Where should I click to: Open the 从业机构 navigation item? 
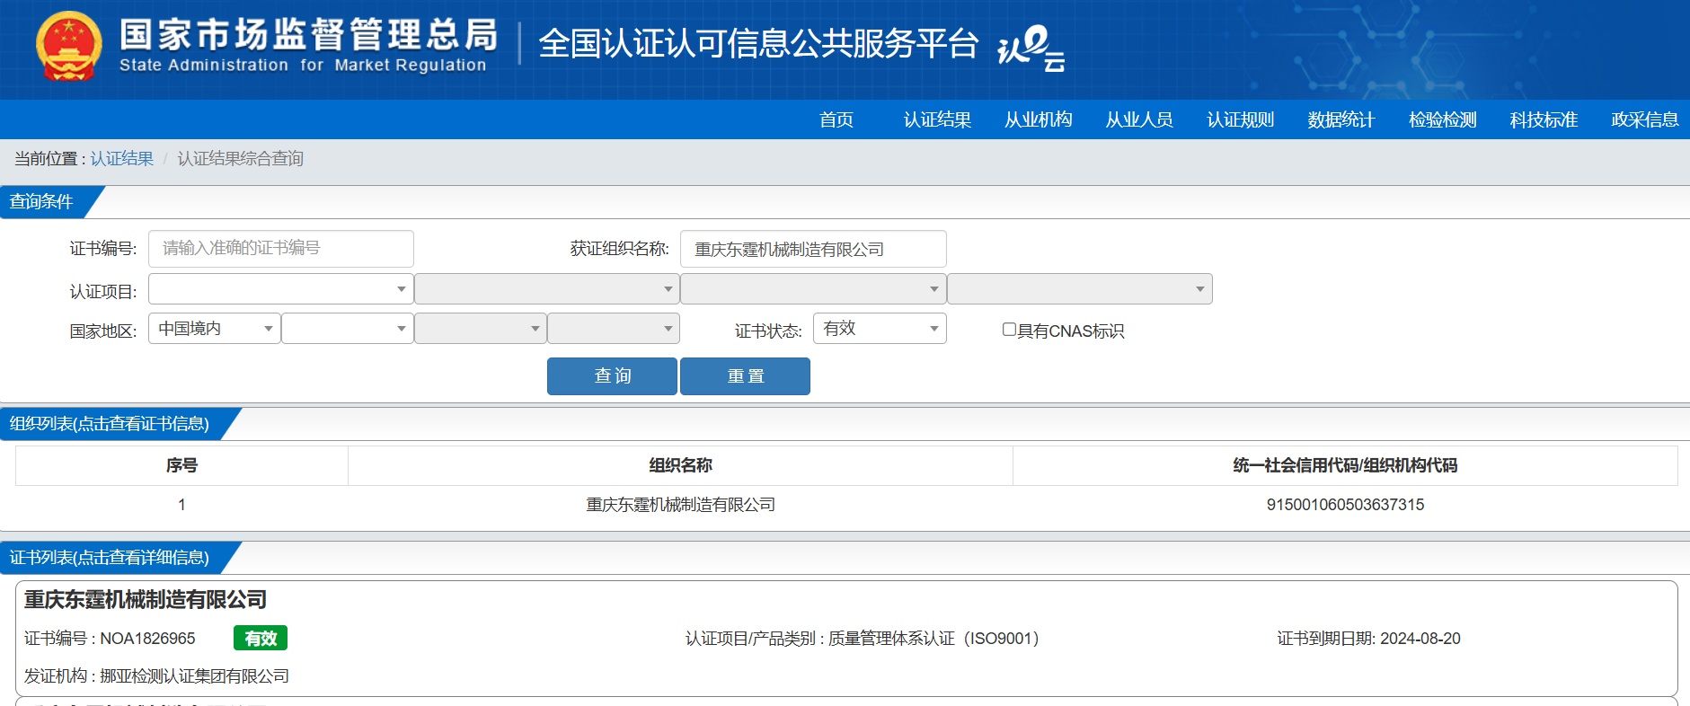[1039, 119]
